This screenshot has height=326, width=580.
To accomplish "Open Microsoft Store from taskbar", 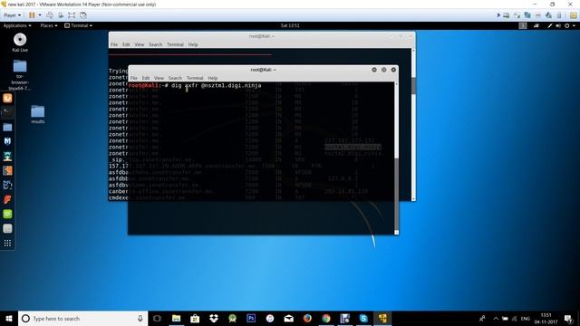I will 195,318.
